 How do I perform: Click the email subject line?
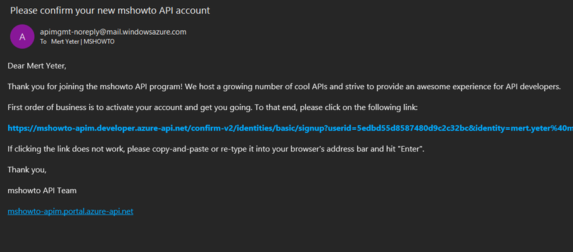click(110, 10)
